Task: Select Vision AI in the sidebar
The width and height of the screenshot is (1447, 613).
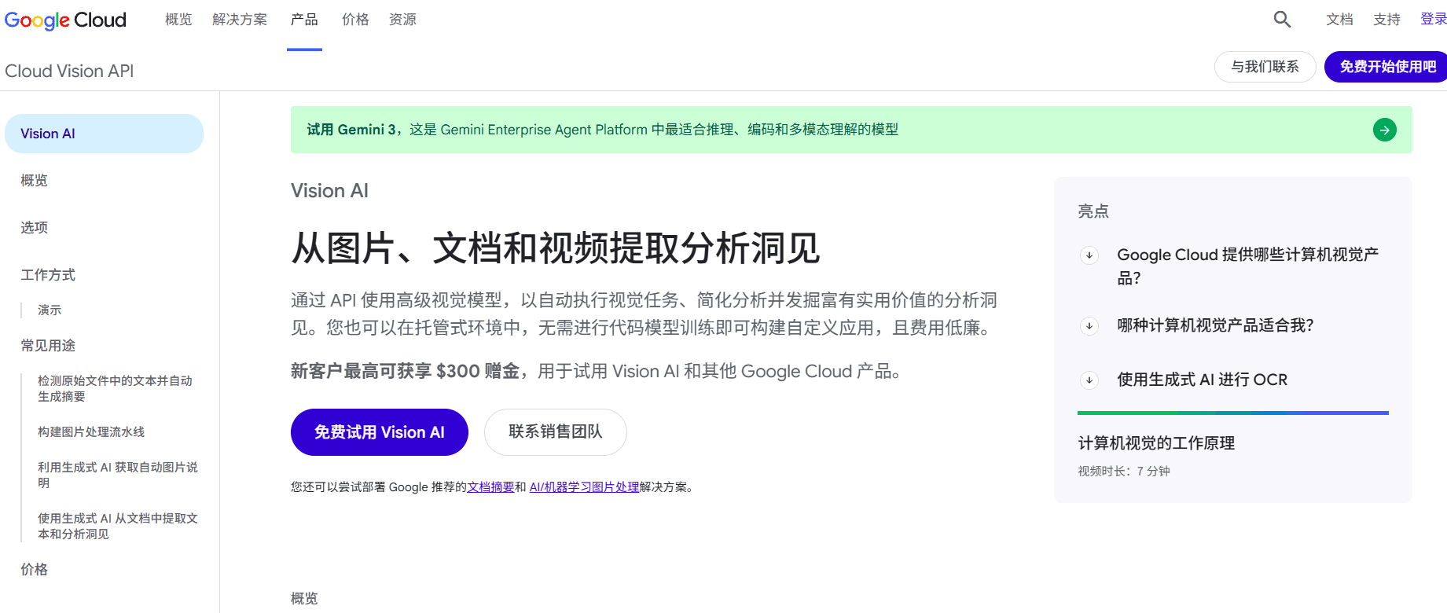Action: tap(104, 134)
